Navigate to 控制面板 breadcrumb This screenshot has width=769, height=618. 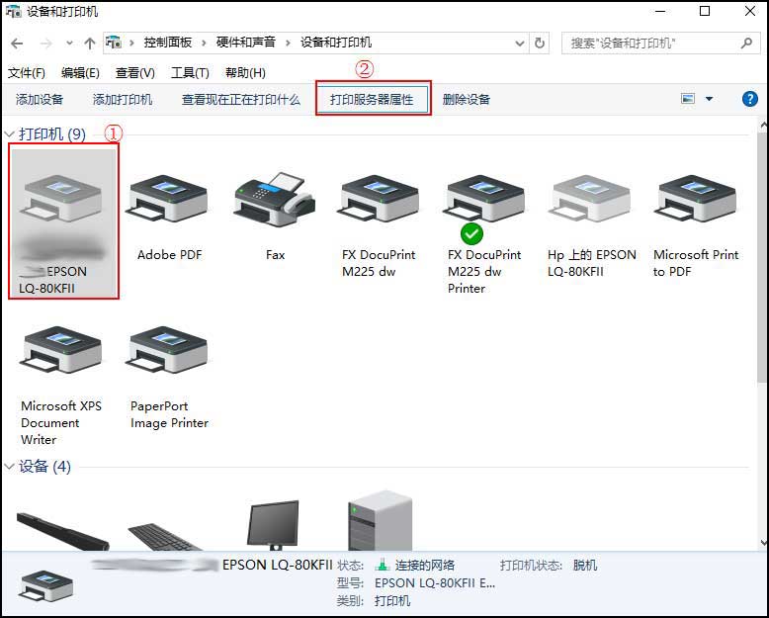[168, 43]
